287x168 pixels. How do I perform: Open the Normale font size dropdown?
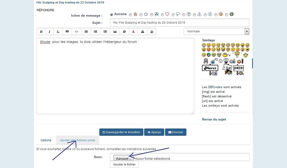pos(216,31)
